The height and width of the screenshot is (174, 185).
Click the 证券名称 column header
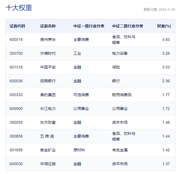48,26
